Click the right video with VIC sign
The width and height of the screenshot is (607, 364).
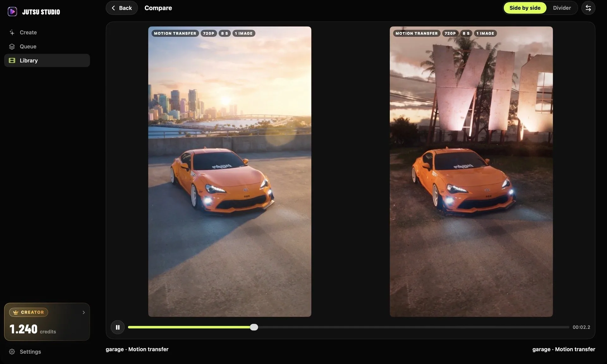coord(471,172)
